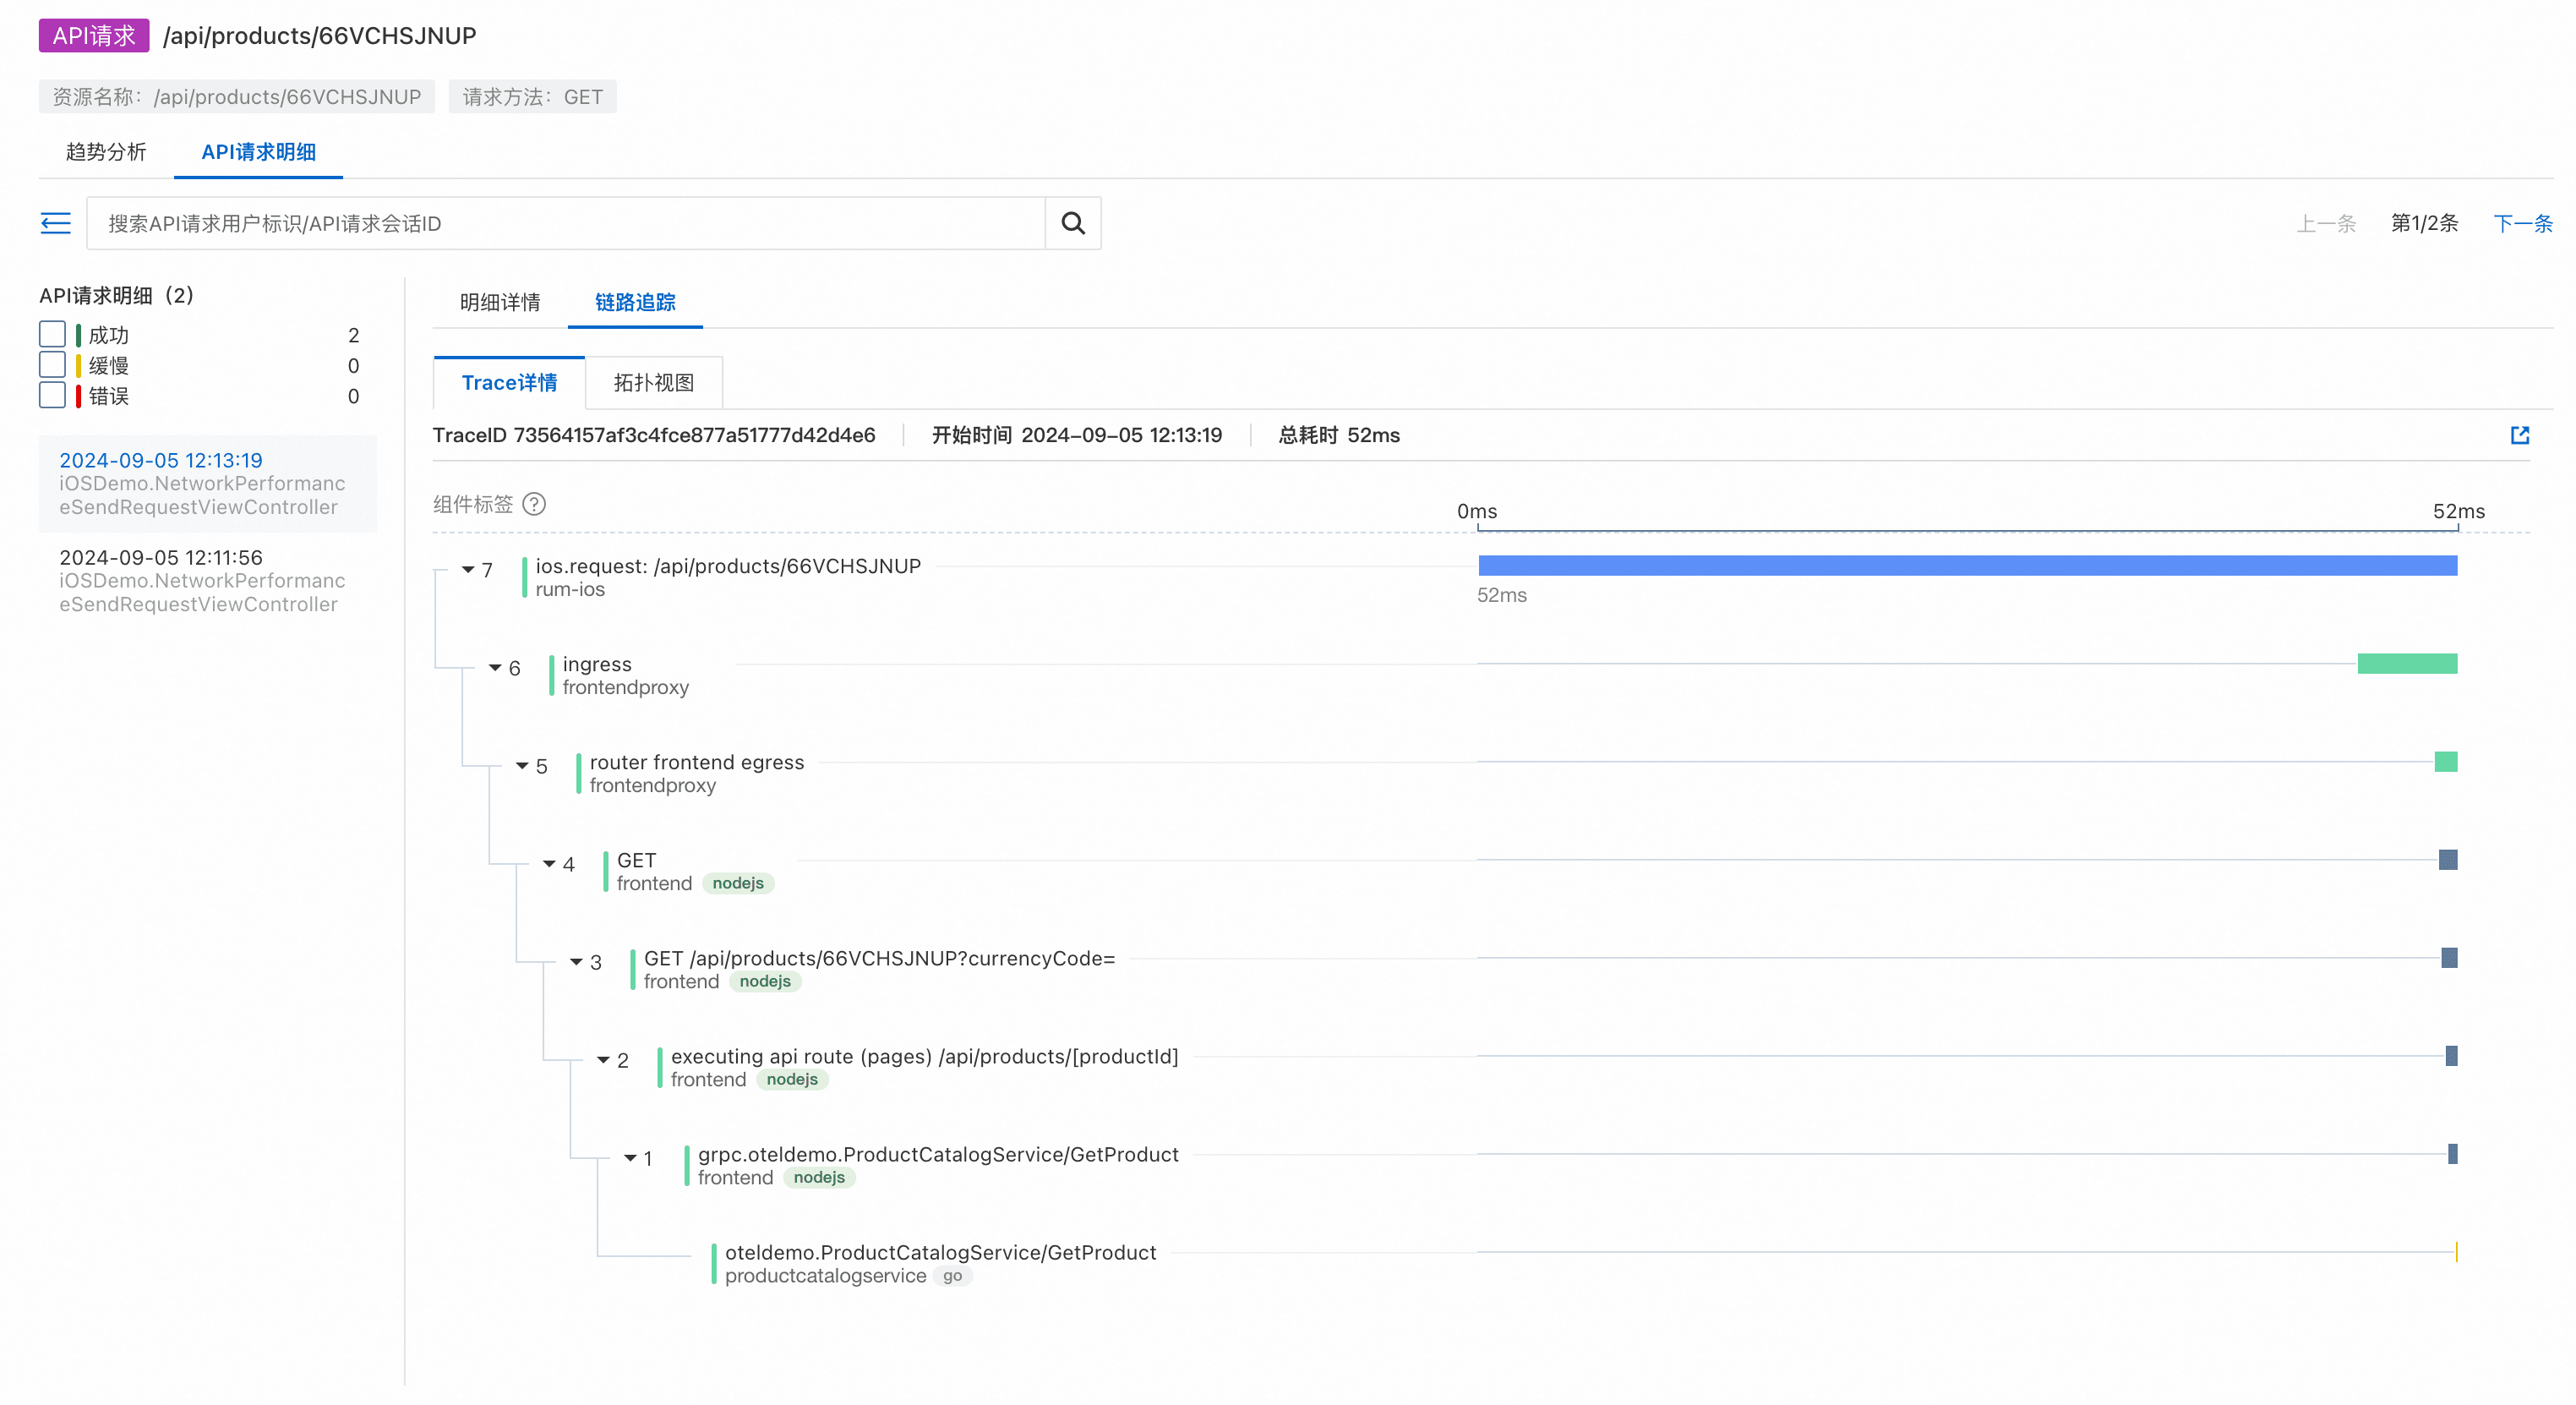Click the go tag on productcatalogservice span
The image size is (2576, 1405).
click(x=952, y=1276)
